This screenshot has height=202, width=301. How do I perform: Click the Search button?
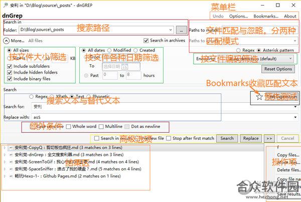[x=227, y=138]
